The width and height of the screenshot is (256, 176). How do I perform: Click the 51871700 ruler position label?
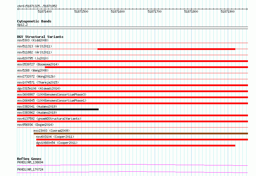(154, 11)
